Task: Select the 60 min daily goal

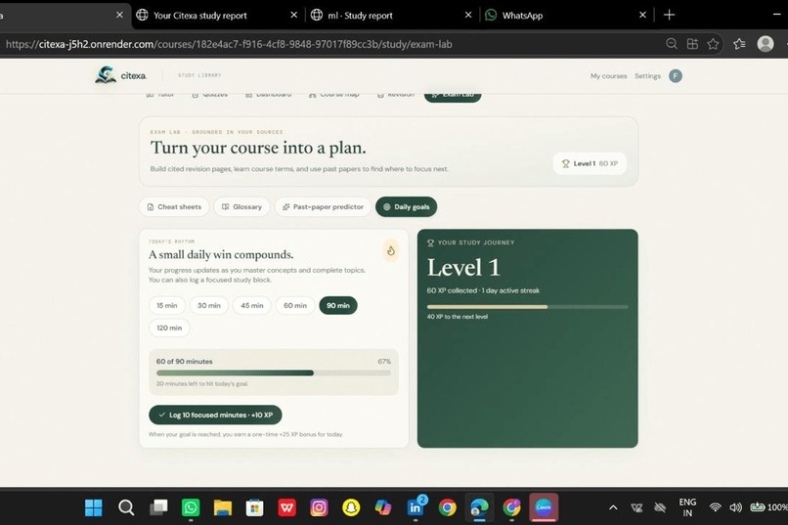Action: (x=295, y=305)
